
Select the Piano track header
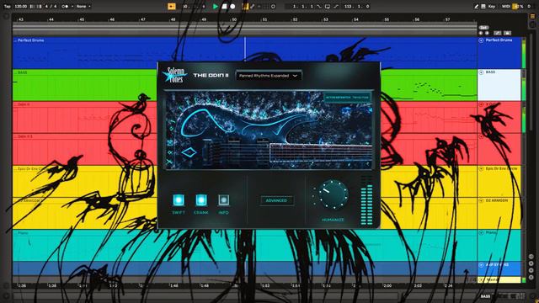pyautogui.click(x=499, y=245)
